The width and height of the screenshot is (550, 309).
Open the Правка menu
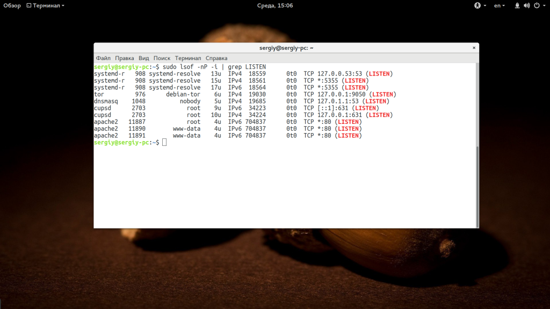point(124,58)
